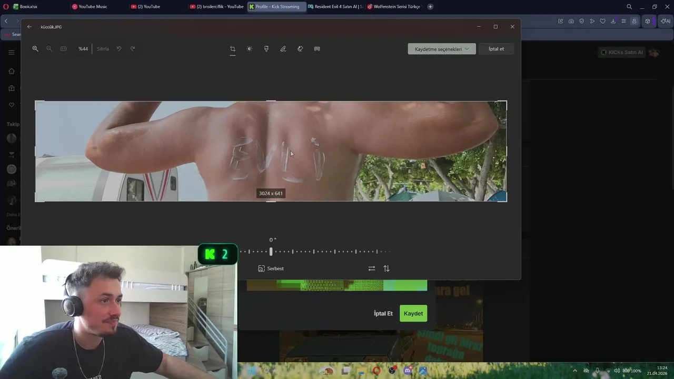The image size is (674, 379).
Task: Click the browser heart bookmark icon
Action: [x=603, y=21]
